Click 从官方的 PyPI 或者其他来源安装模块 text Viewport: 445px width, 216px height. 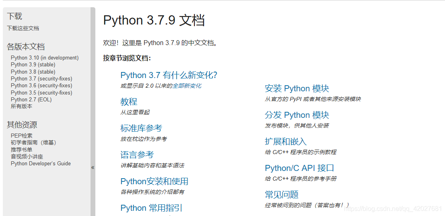[313, 99]
